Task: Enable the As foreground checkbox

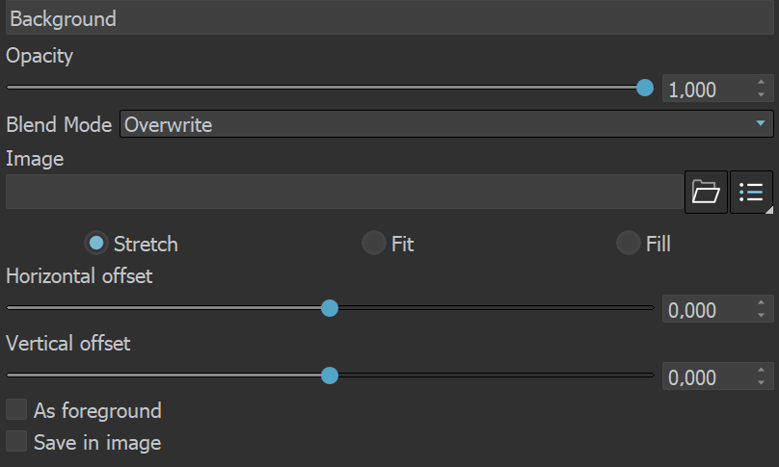Action: (16, 410)
